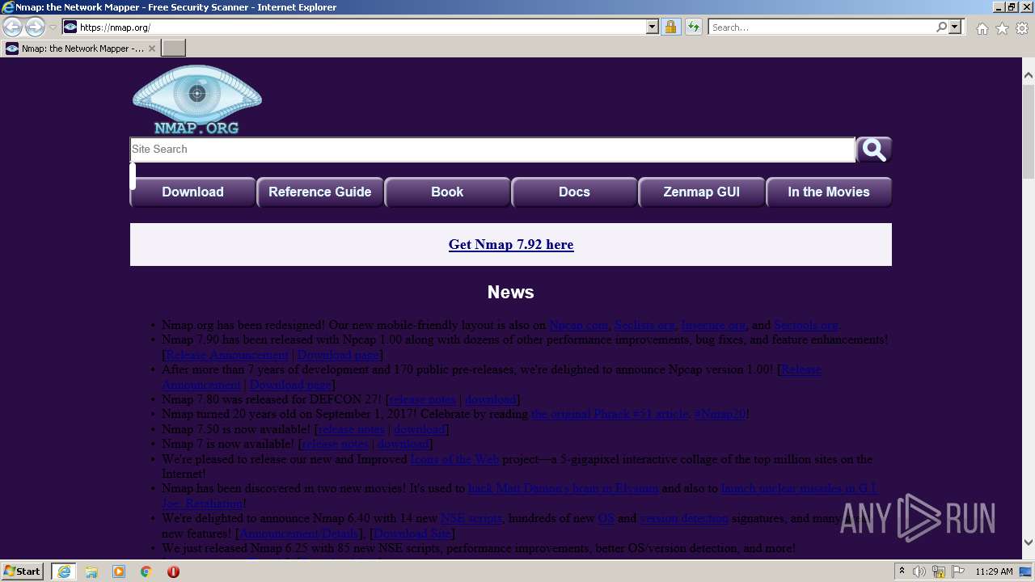Open the Sectools.org link
Screen dimensions: 1035x582
(x=806, y=326)
